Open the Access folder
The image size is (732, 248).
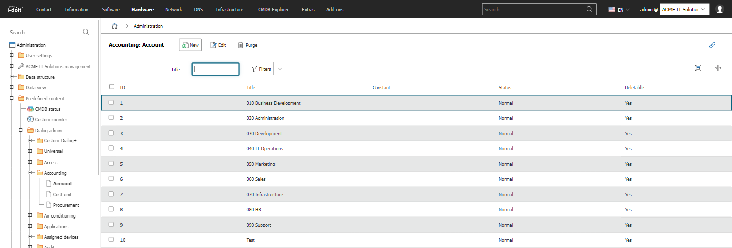[51, 163]
